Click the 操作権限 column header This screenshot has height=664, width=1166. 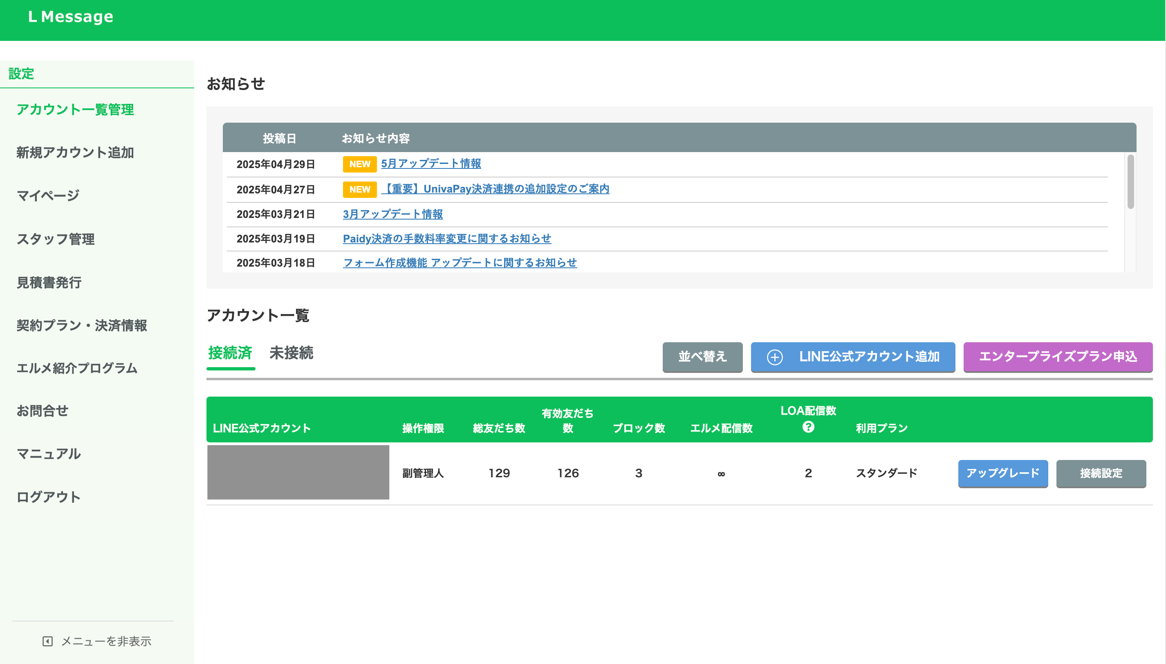click(x=423, y=428)
